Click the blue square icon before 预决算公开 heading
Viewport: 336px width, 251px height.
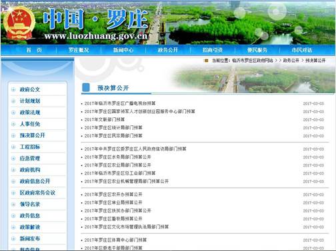(86, 88)
